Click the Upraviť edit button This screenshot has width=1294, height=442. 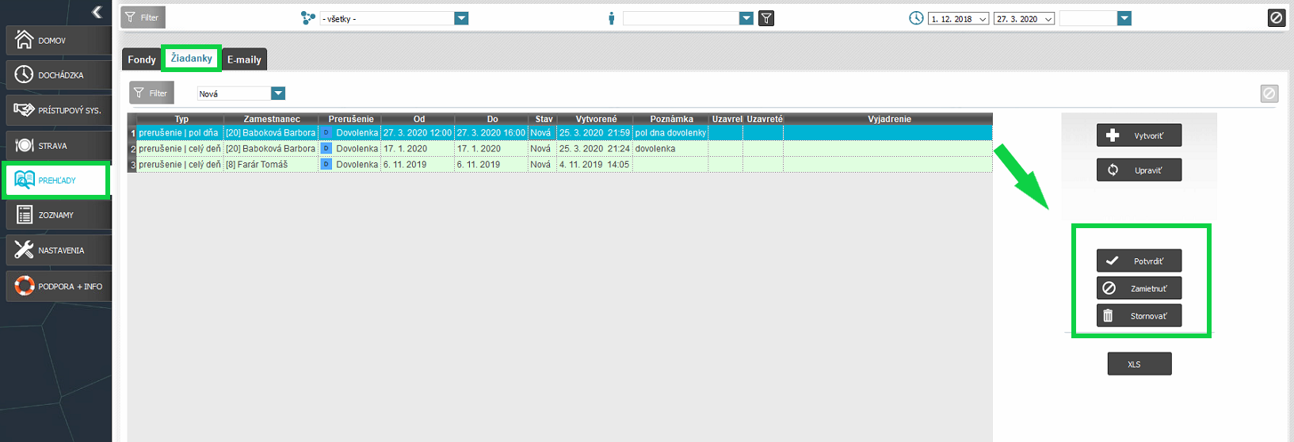pyautogui.click(x=1139, y=170)
